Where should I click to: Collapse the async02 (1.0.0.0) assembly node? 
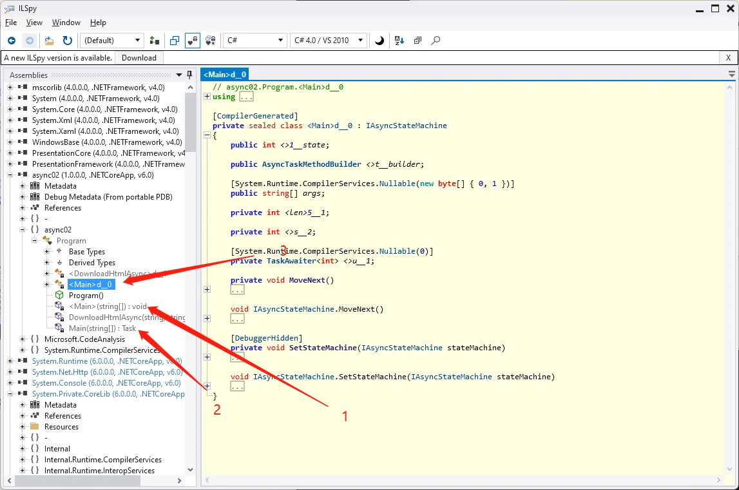(10, 174)
